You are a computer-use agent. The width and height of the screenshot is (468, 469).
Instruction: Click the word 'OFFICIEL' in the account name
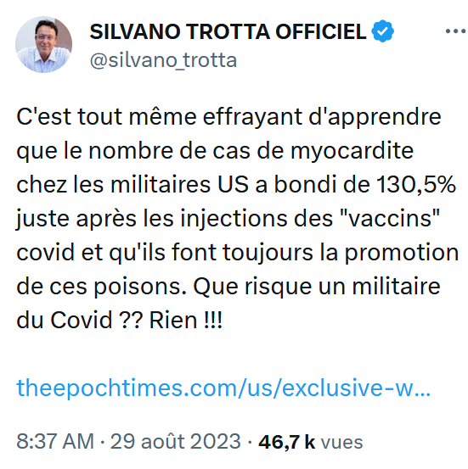pyautogui.click(x=320, y=31)
